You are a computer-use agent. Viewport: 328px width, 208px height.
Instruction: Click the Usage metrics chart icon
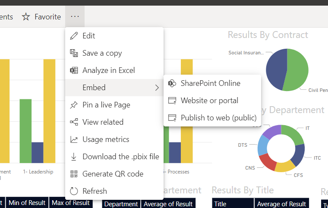(x=74, y=139)
